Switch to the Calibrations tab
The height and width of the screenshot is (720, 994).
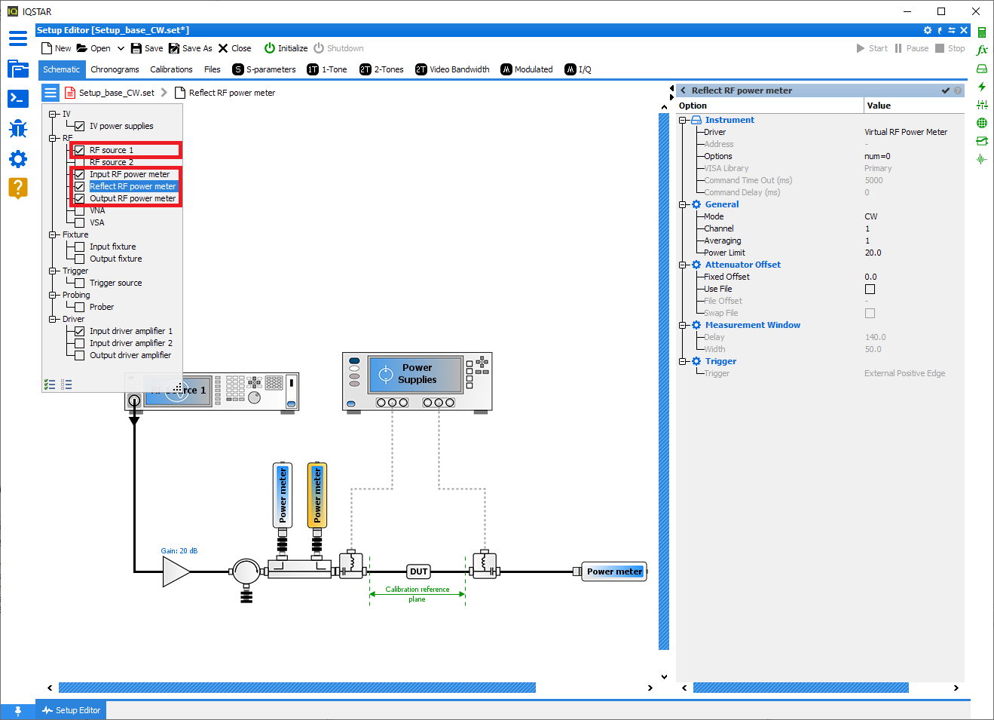click(171, 69)
